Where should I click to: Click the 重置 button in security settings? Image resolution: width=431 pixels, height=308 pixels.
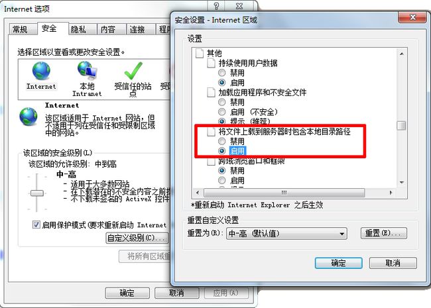(383, 233)
